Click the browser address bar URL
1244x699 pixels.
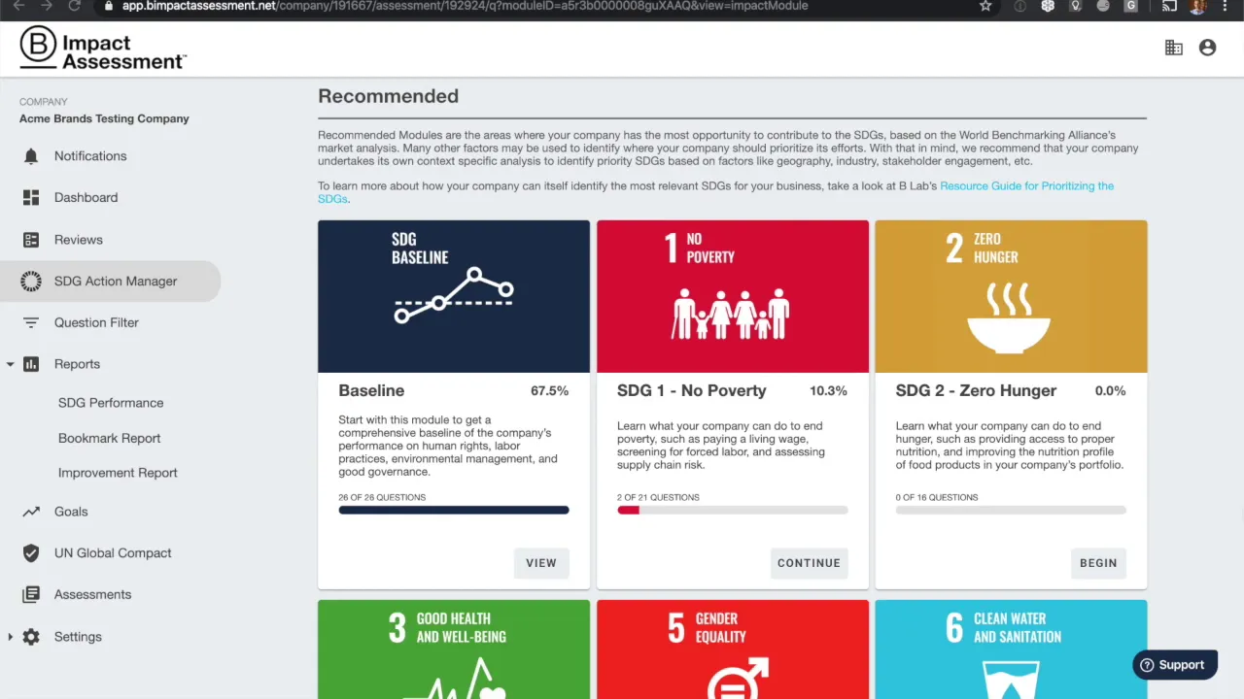[465, 6]
